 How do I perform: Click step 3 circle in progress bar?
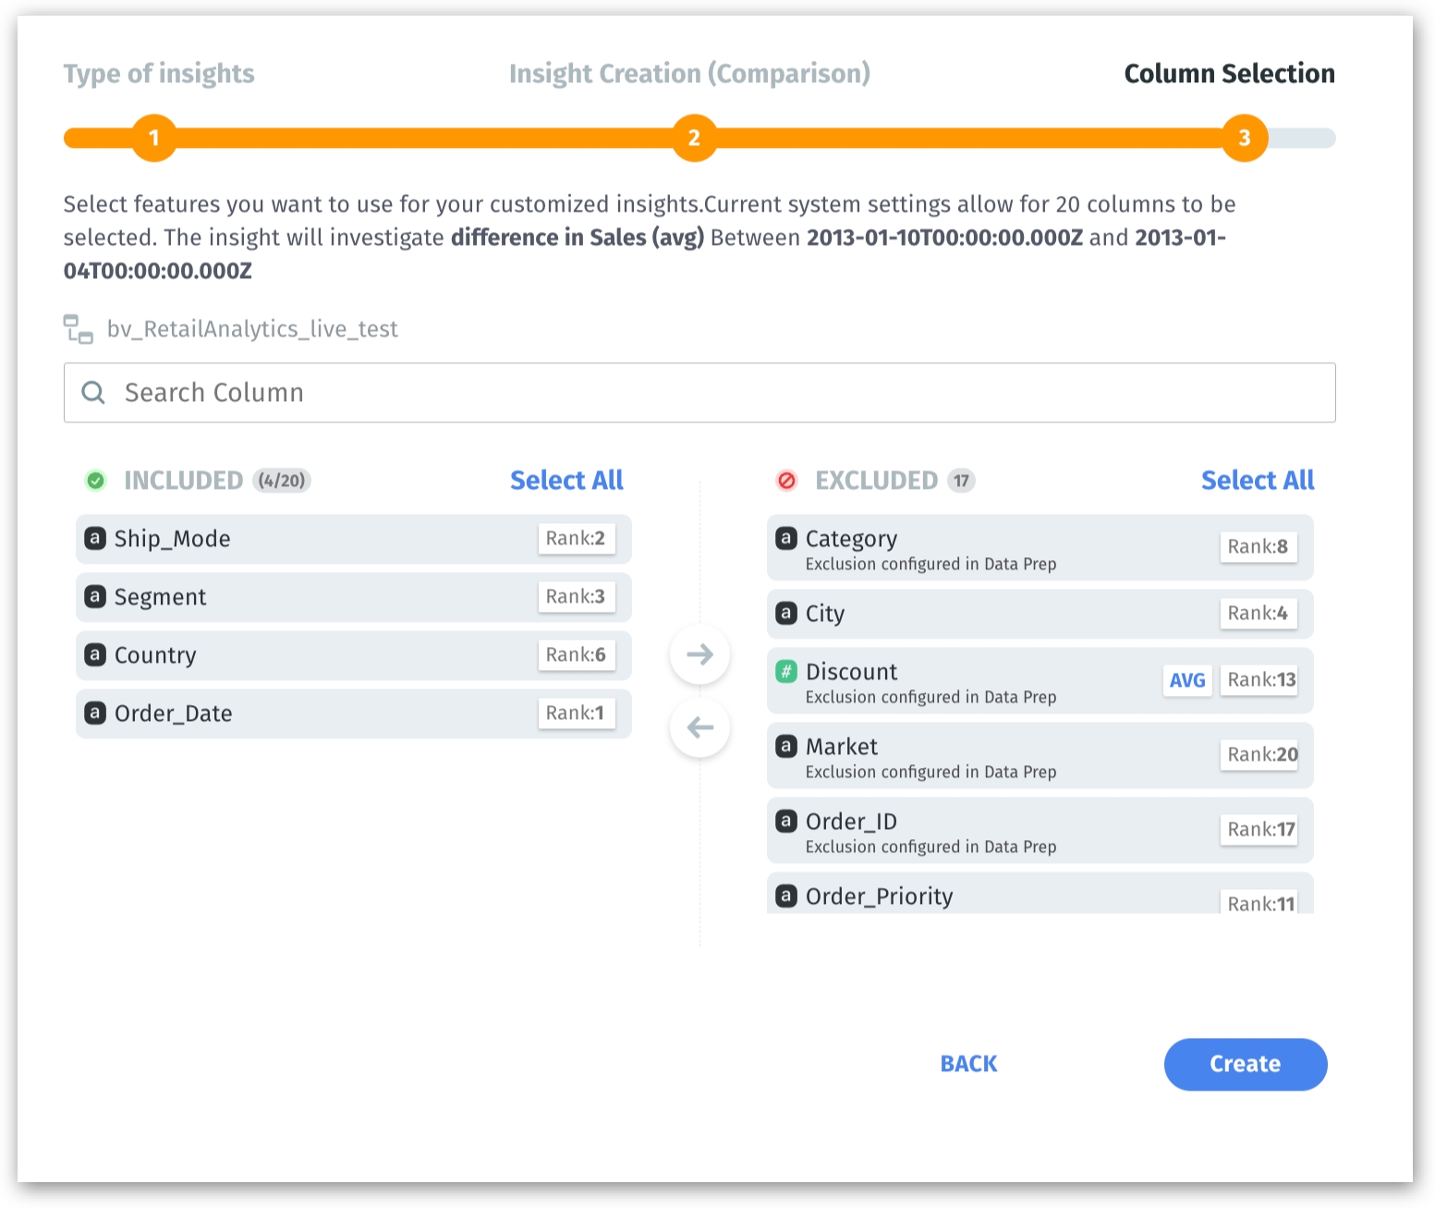[1244, 138]
